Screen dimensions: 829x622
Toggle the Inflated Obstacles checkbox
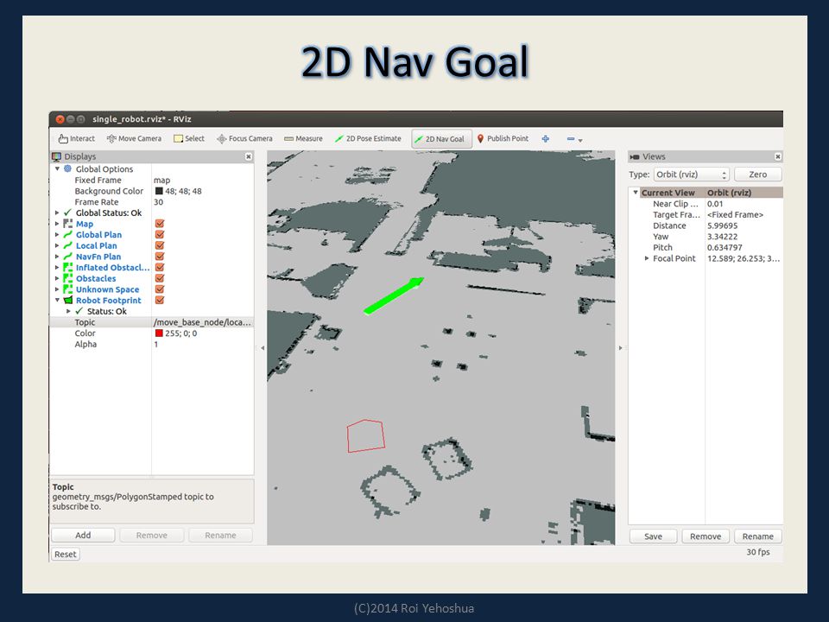(160, 268)
